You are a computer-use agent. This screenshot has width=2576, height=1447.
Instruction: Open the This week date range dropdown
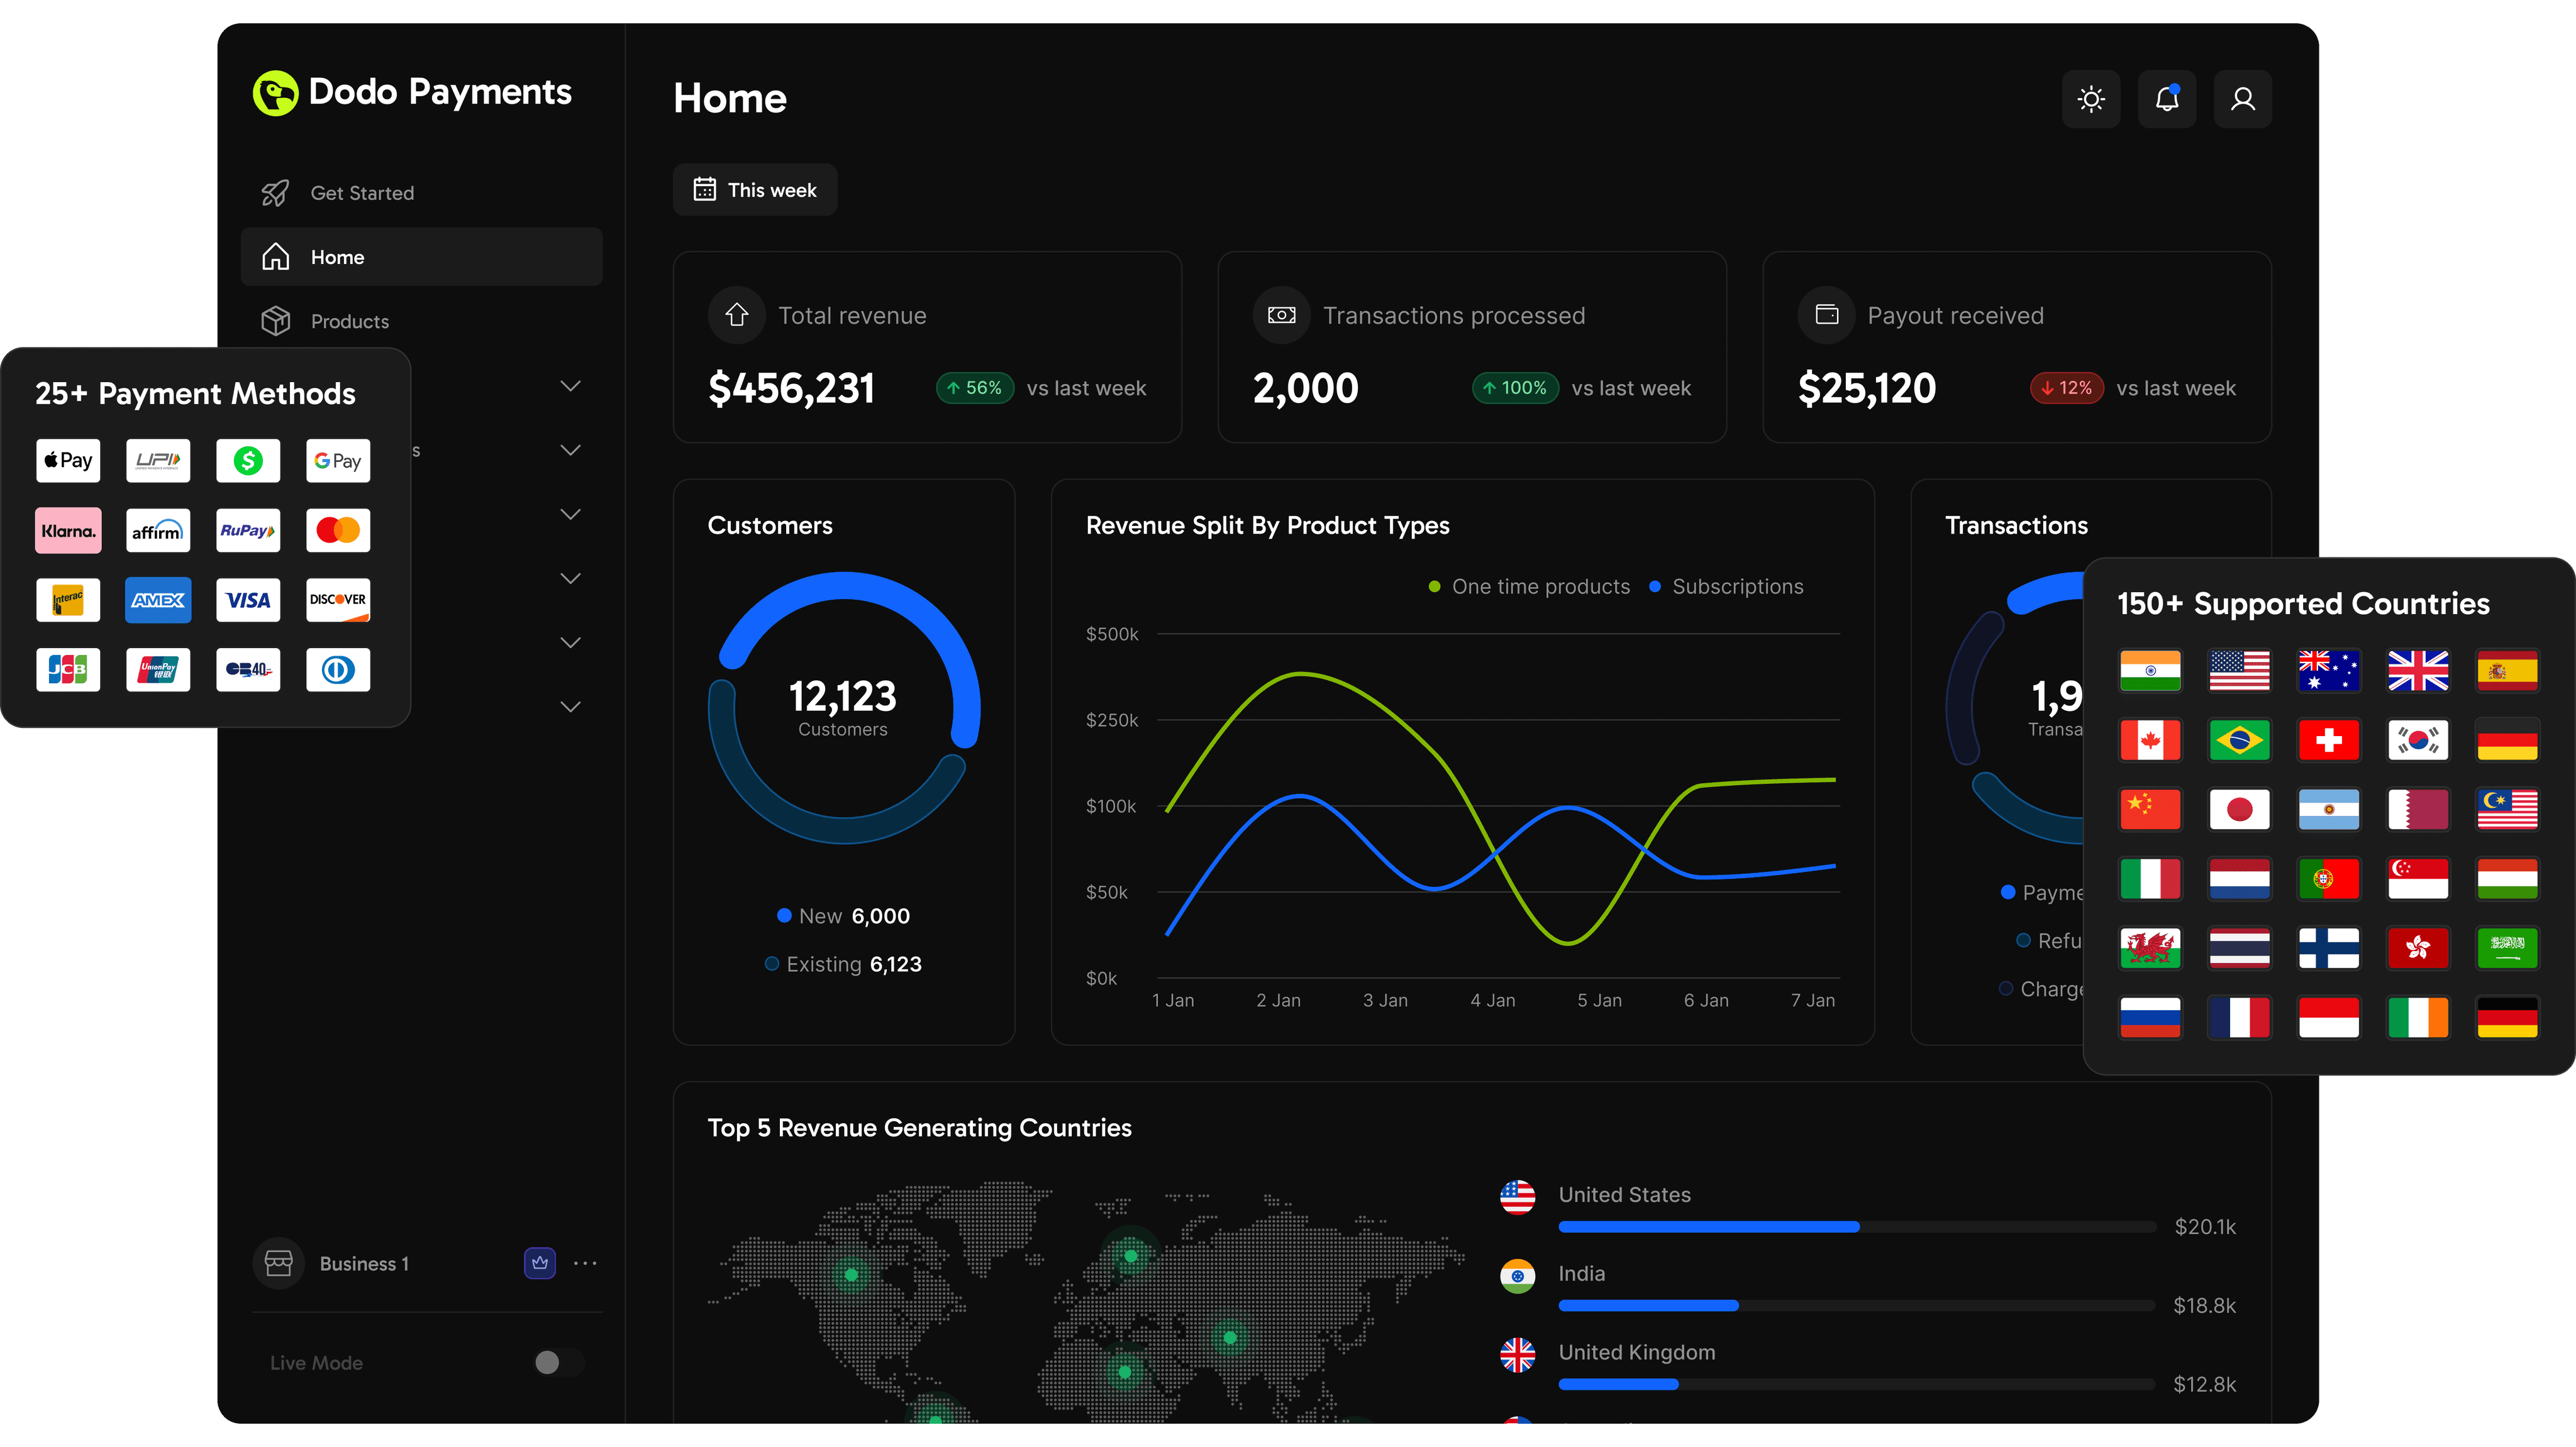[x=755, y=190]
